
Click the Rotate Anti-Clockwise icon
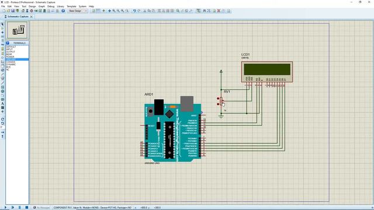(x=2, y=123)
